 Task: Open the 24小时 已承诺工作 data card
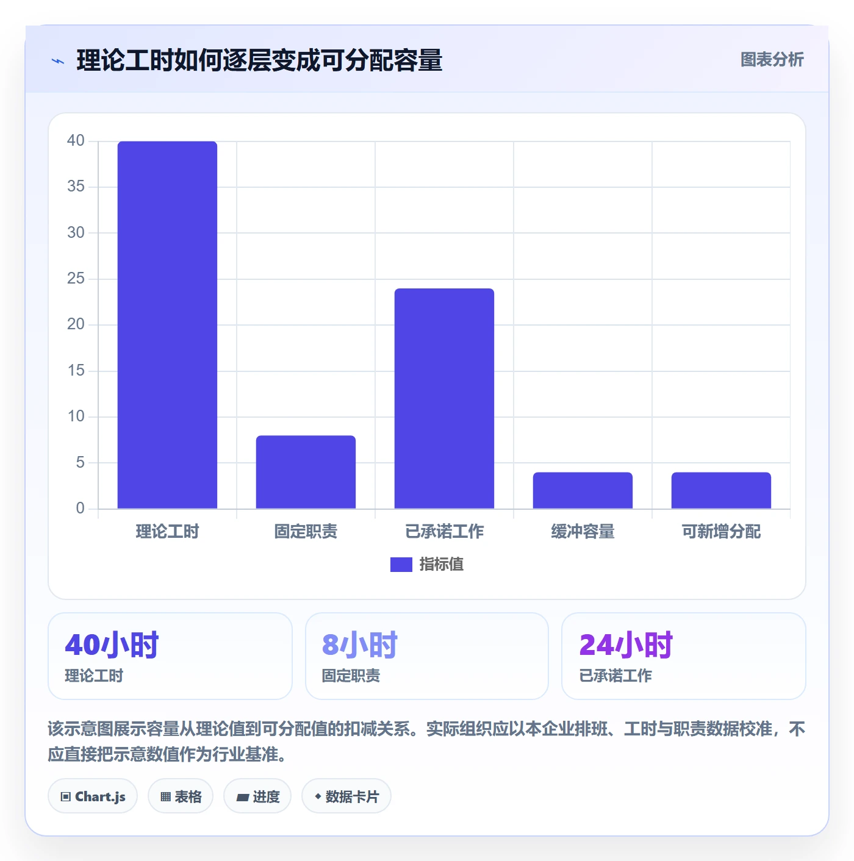pos(684,656)
